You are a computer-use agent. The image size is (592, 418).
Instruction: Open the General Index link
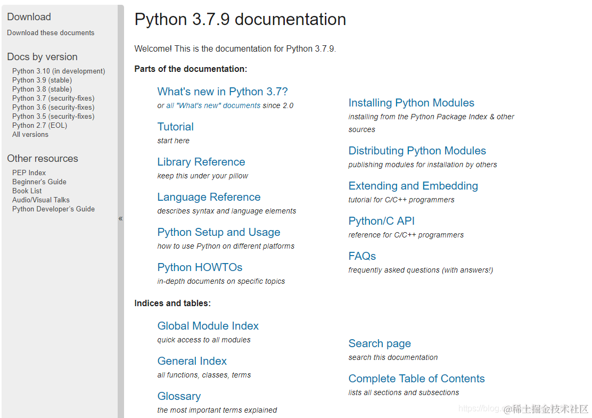pos(192,360)
